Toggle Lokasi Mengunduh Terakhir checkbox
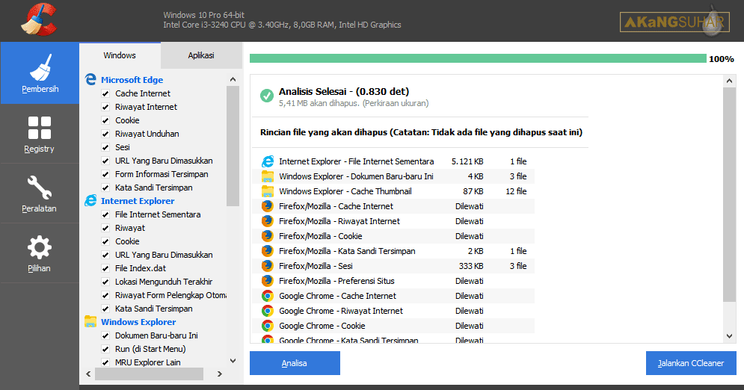This screenshot has height=390, width=744. point(105,282)
